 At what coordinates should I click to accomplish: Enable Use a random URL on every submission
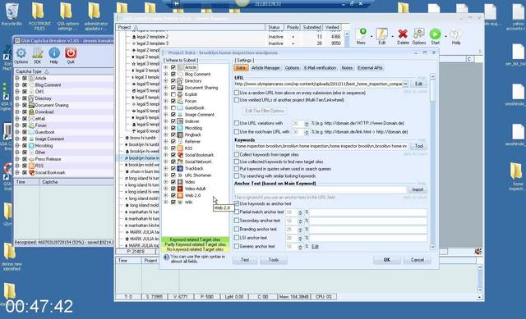tap(237, 93)
